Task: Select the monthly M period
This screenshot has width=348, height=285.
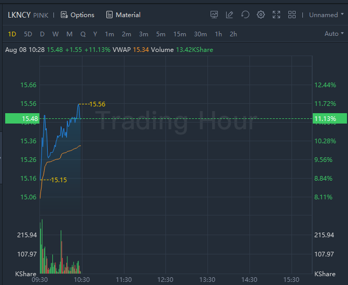Action: (69, 34)
